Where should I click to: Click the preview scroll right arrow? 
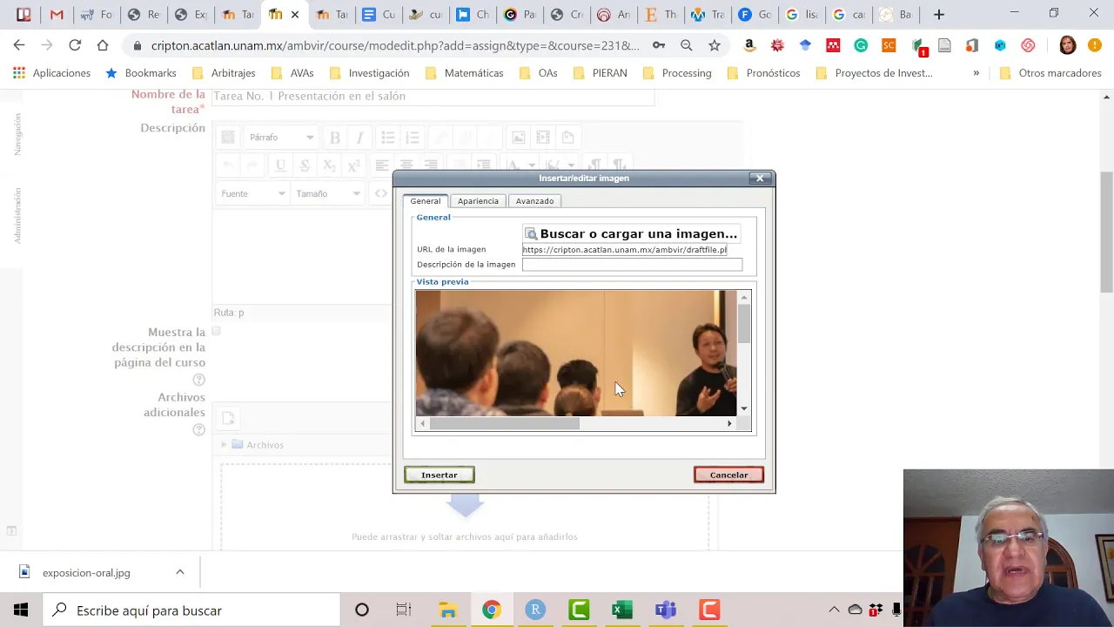(x=729, y=423)
